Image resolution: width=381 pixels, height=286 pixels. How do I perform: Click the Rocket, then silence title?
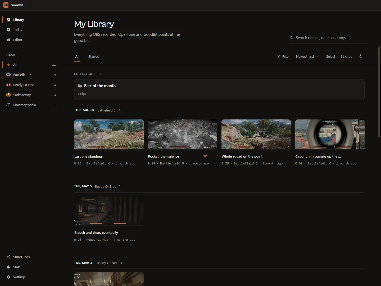[164, 156]
